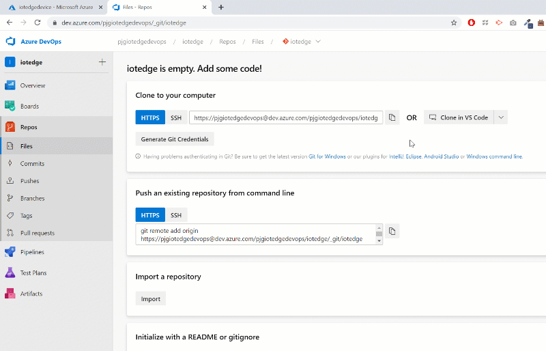Click the git remote add command box
Image resolution: width=546 pixels, height=351 pixels.
(x=255, y=234)
